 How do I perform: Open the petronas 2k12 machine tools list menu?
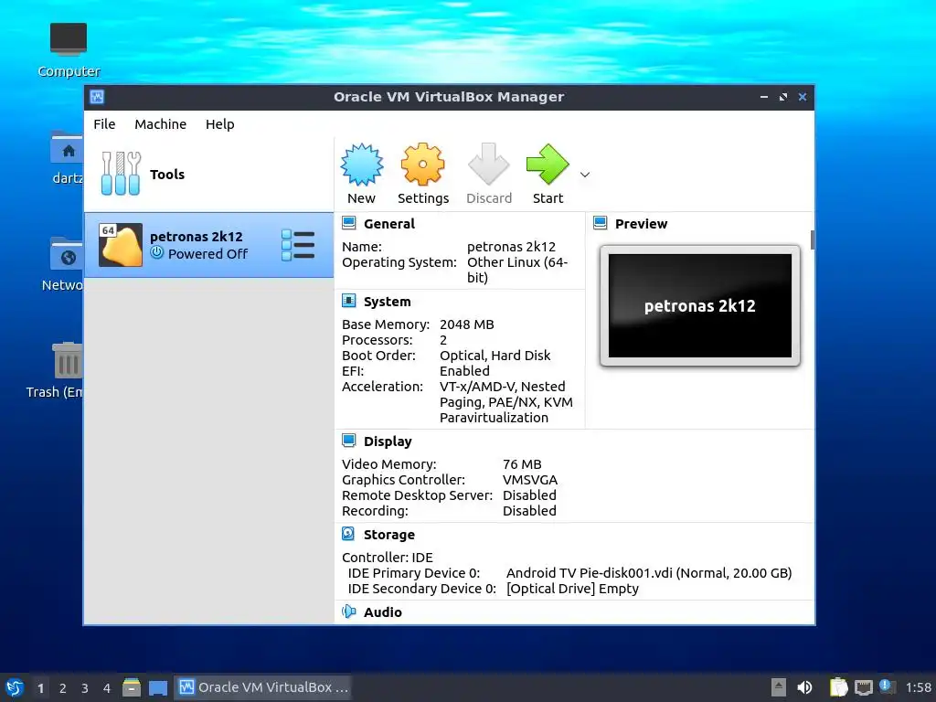[298, 245]
